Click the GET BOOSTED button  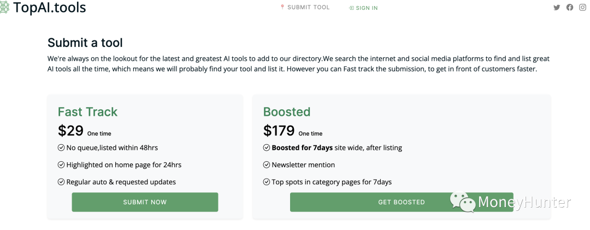click(x=402, y=202)
